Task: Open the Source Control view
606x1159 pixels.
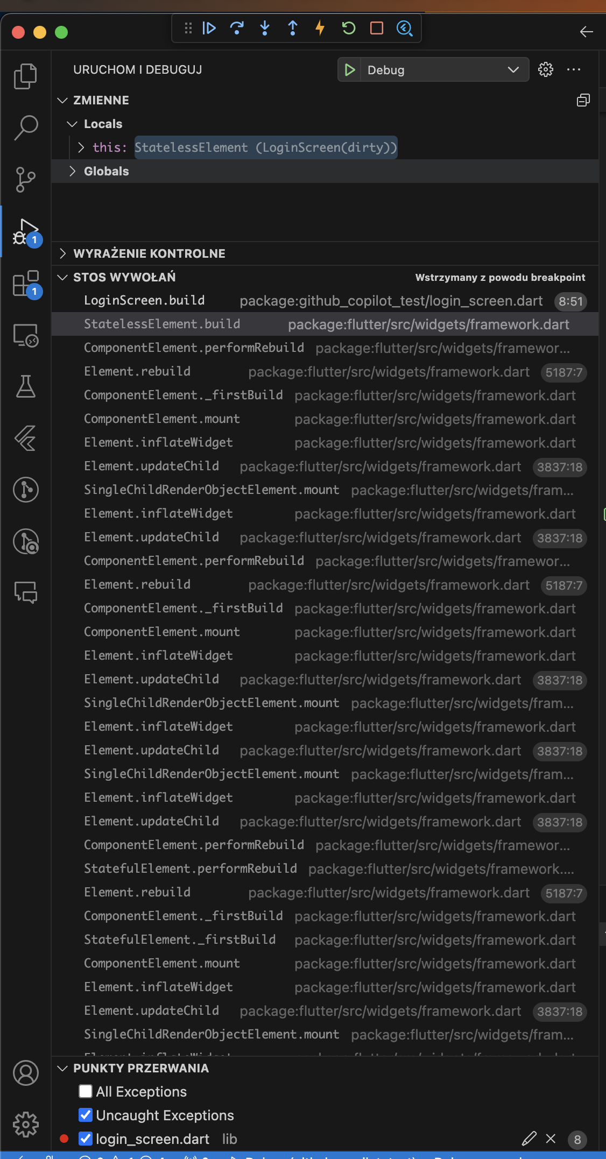Action: pyautogui.click(x=25, y=180)
